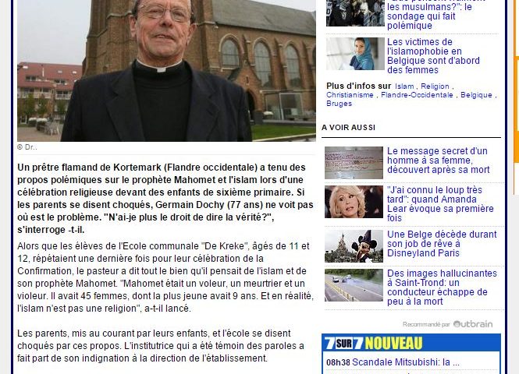Follow the 'Flandre-Occidentale' tag link

417,95
